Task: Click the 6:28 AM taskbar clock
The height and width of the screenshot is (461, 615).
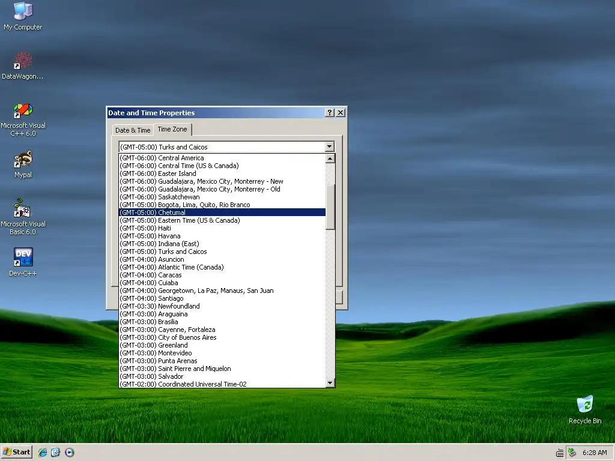Action: click(x=595, y=453)
